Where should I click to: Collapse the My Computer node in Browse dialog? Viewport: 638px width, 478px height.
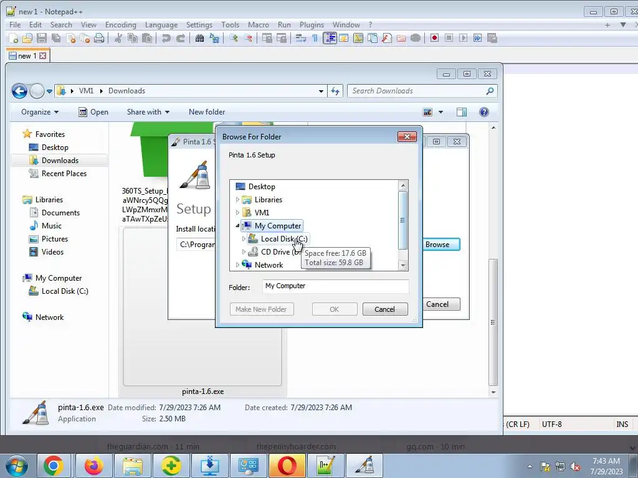237,225
